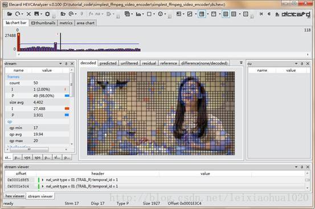315x209 pixels.
Task: Select the predicted view tab
Action: pos(108,63)
